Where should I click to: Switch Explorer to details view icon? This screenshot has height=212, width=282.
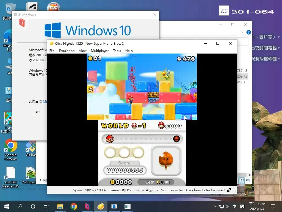click(x=242, y=180)
